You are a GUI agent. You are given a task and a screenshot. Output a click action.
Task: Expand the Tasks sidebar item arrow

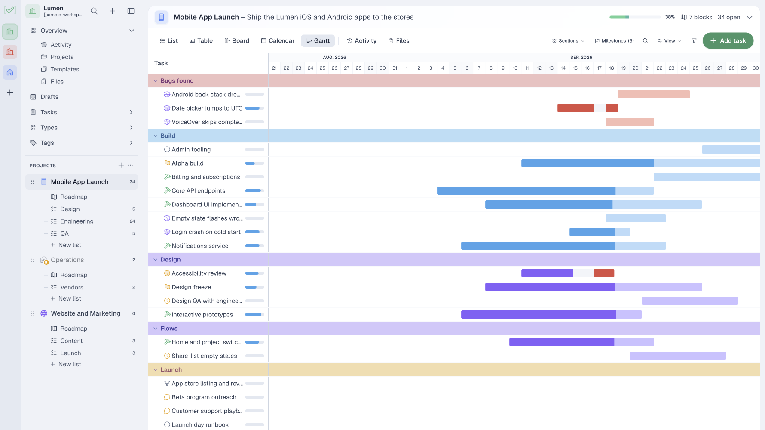click(131, 112)
